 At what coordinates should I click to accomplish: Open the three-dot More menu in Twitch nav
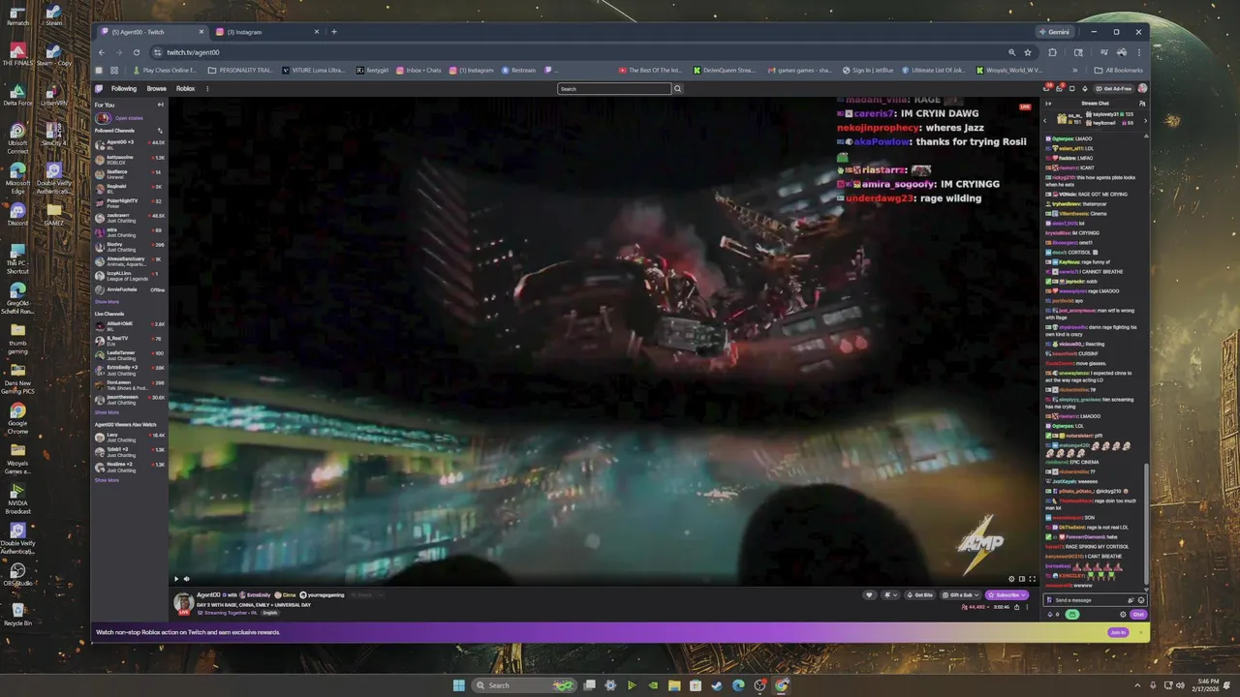[206, 88]
